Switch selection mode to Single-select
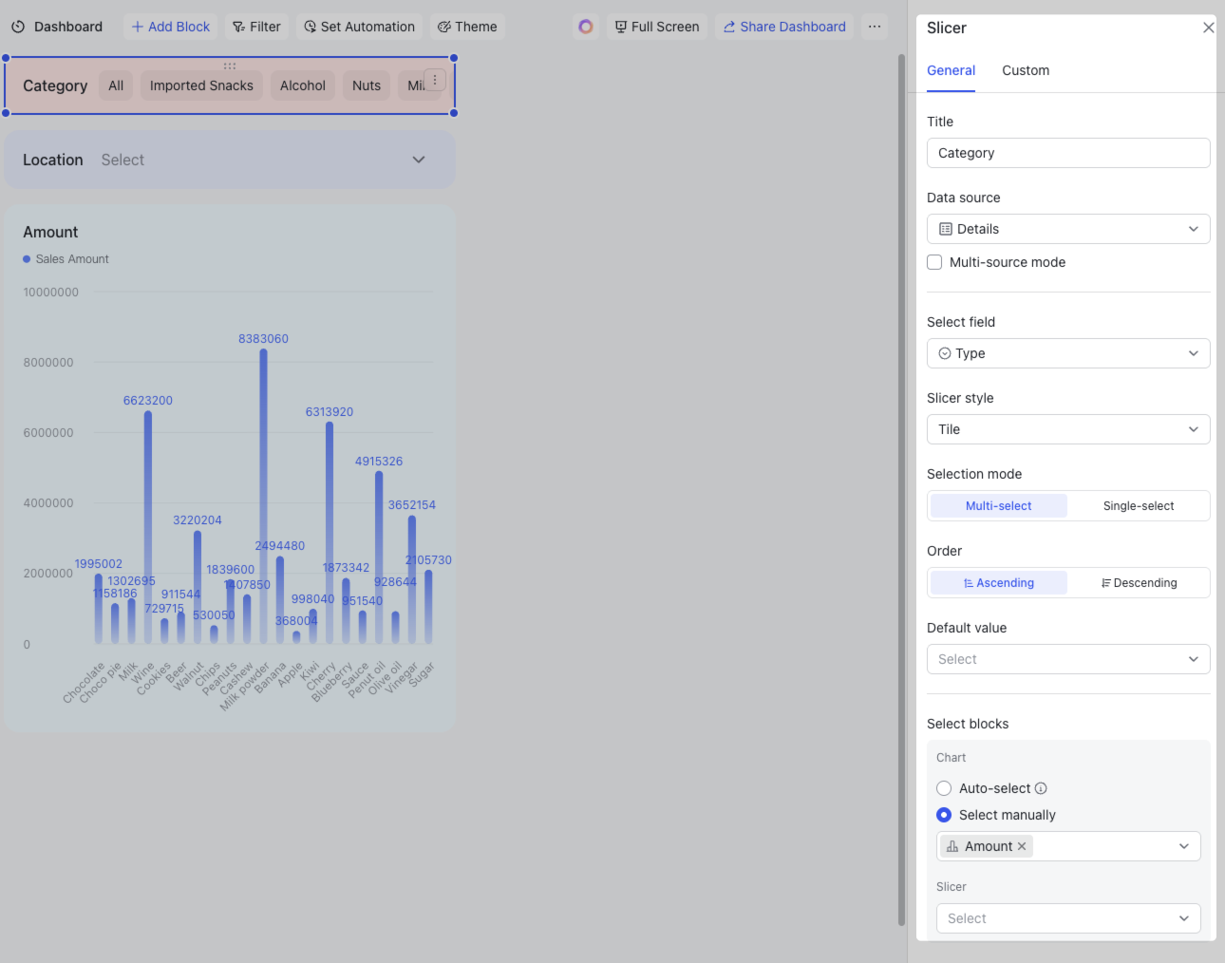This screenshot has height=963, width=1225. point(1138,506)
